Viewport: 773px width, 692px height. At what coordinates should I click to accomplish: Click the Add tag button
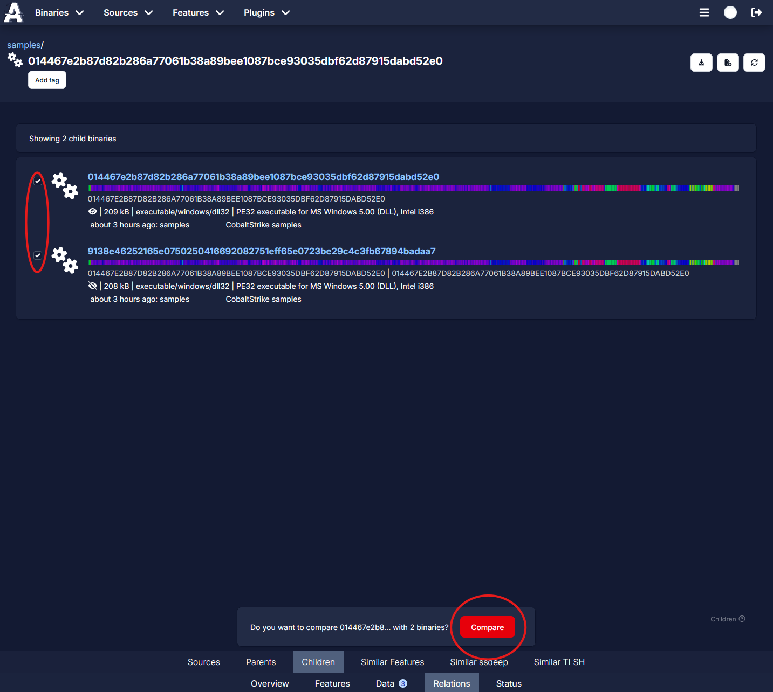47,80
